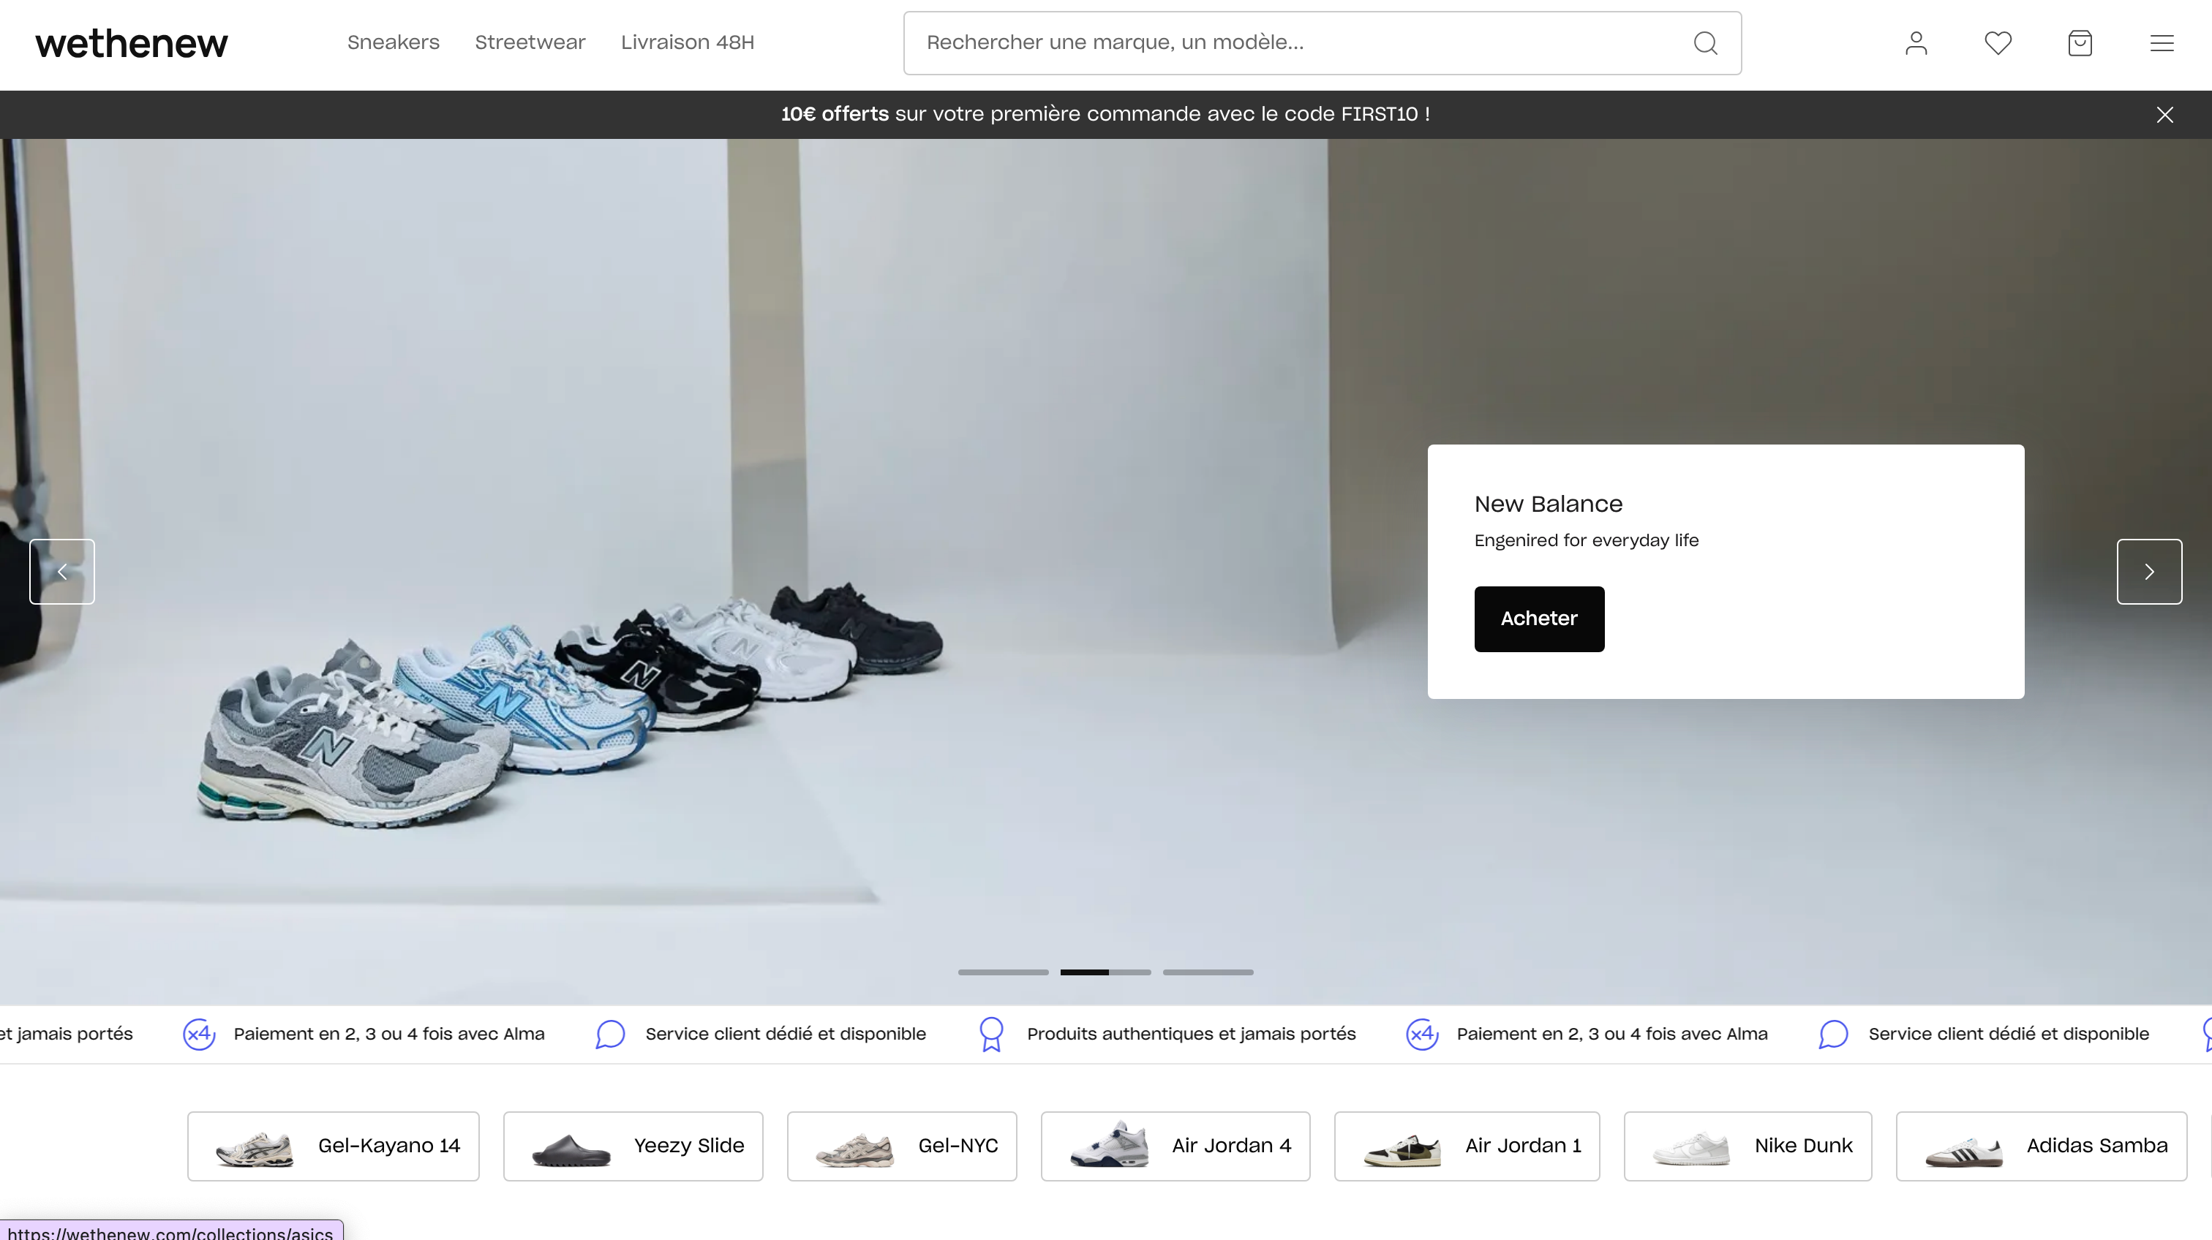Open the Gel-NYC shortcut

tap(902, 1146)
